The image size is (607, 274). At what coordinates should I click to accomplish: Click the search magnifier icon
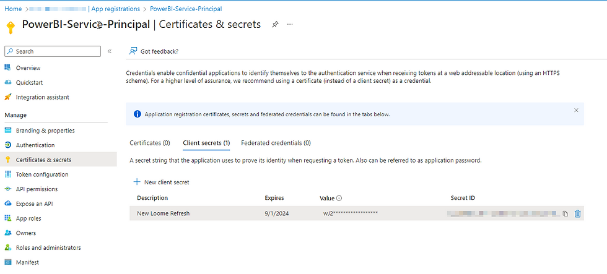[11, 51]
